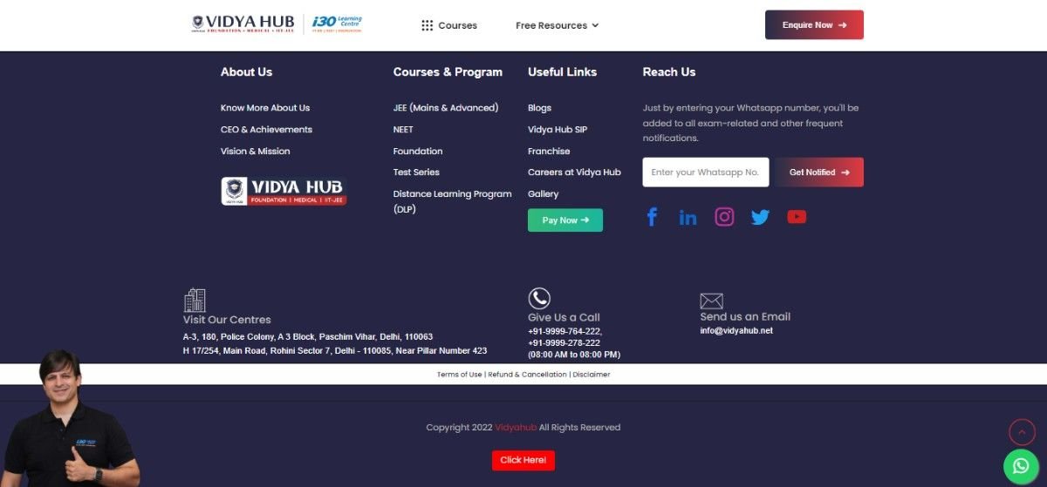Viewport: 1047px width, 487px height.
Task: Open the Refund & Cancellation link
Action: click(527, 375)
